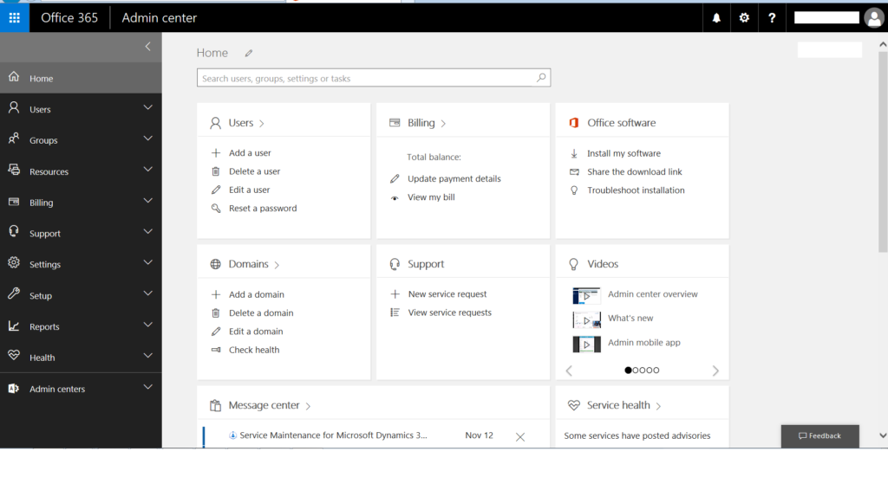This screenshot has width=888, height=477.
Task: Expand the Reports menu chevron
Action: tap(147, 325)
